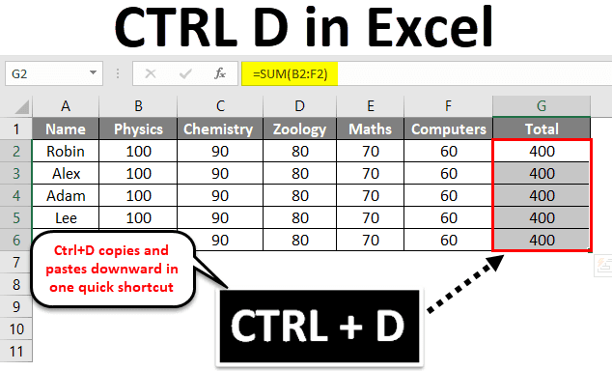Click the Auto Fill Options icon beside column G

[x=603, y=266]
